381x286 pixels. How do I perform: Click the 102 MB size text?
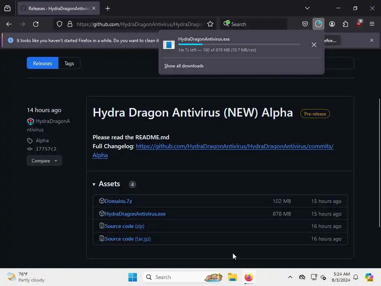pos(282,201)
